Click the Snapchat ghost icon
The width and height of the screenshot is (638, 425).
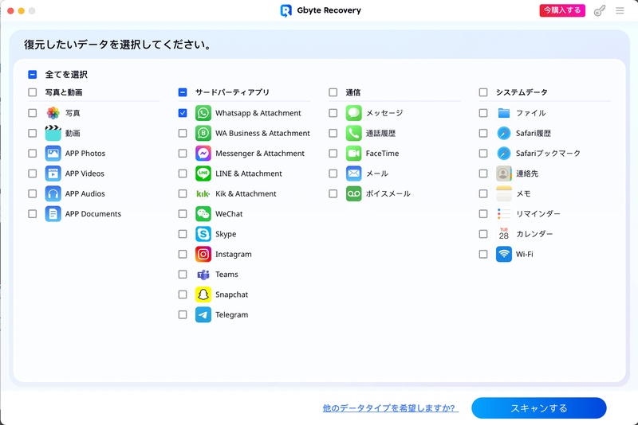click(x=203, y=294)
